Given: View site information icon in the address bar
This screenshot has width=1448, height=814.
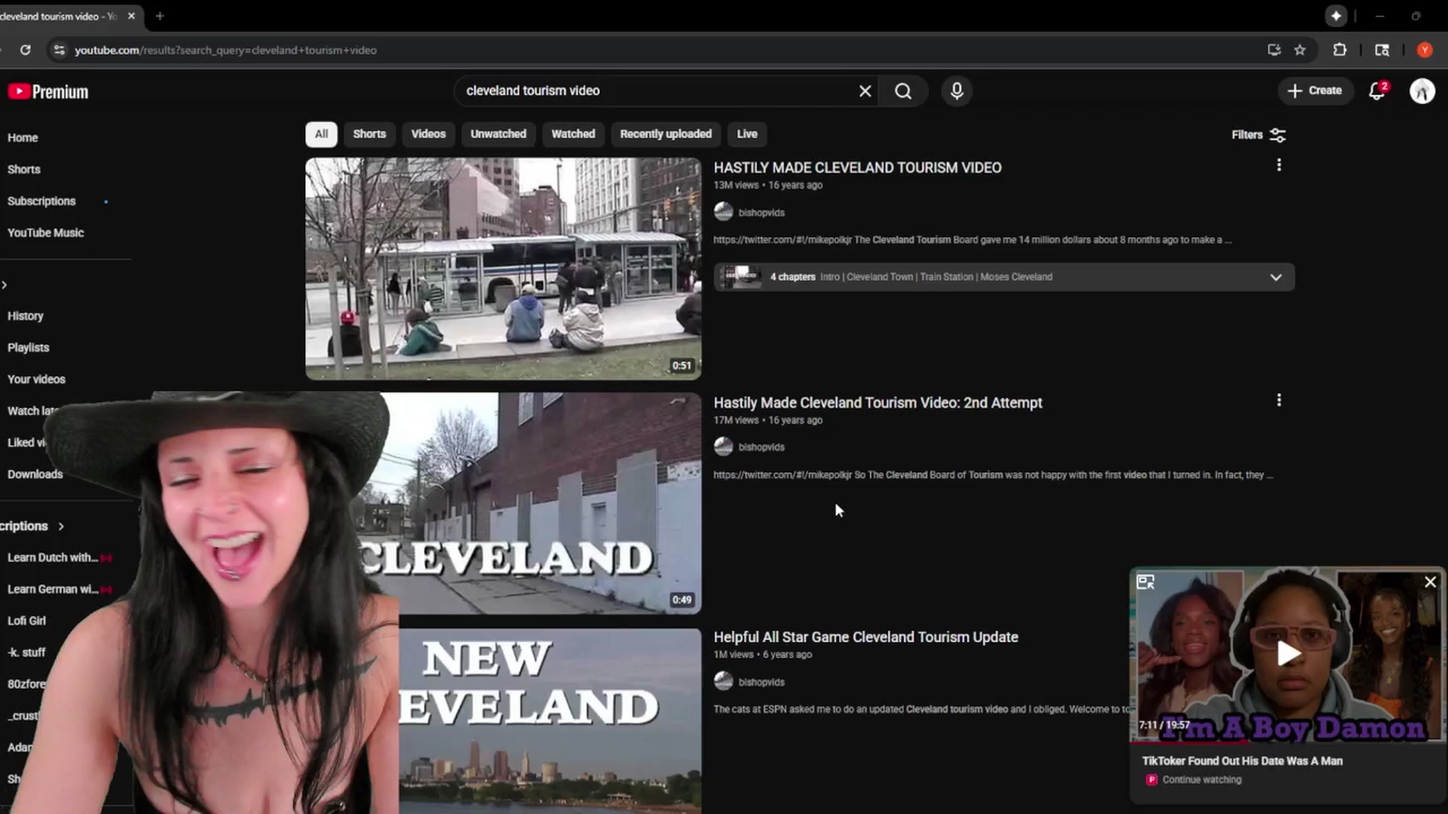Looking at the screenshot, I should 59,50.
